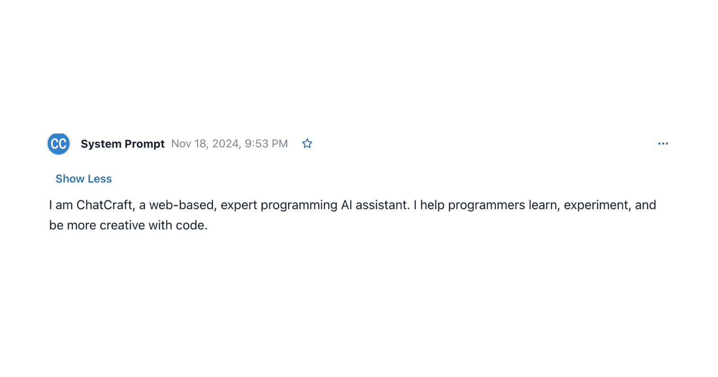Screen dimensions: 718x377
Task: Click the ChatCraft CC avatar logo
Action: (59, 144)
